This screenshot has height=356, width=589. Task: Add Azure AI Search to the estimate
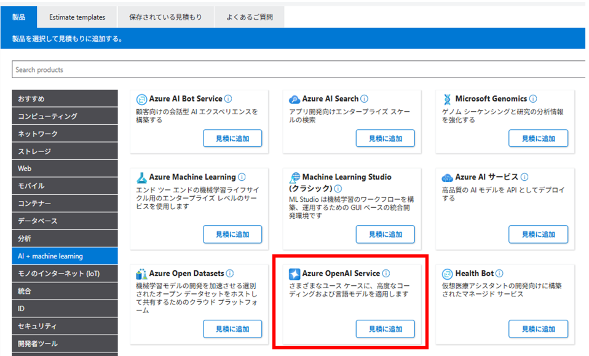tap(385, 138)
